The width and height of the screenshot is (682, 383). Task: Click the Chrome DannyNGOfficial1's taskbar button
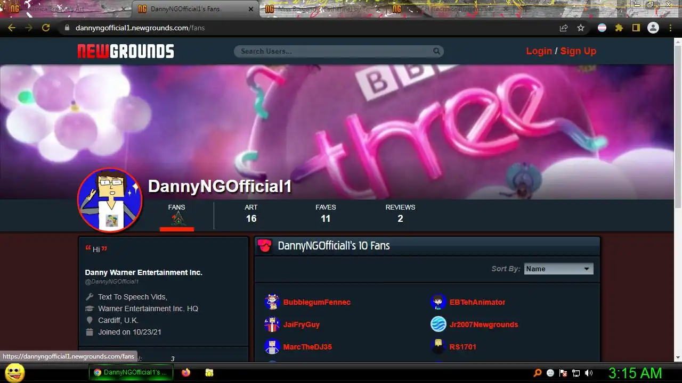point(131,373)
